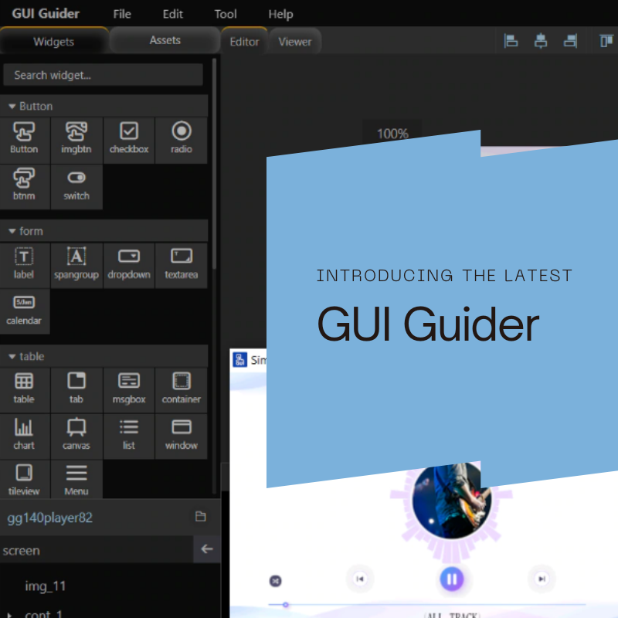This screenshot has width=618, height=618.
Task: Switch to the Widgets tab
Action: click(x=54, y=41)
